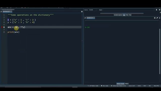Click the Mem 87% status entry

click(156, 86)
